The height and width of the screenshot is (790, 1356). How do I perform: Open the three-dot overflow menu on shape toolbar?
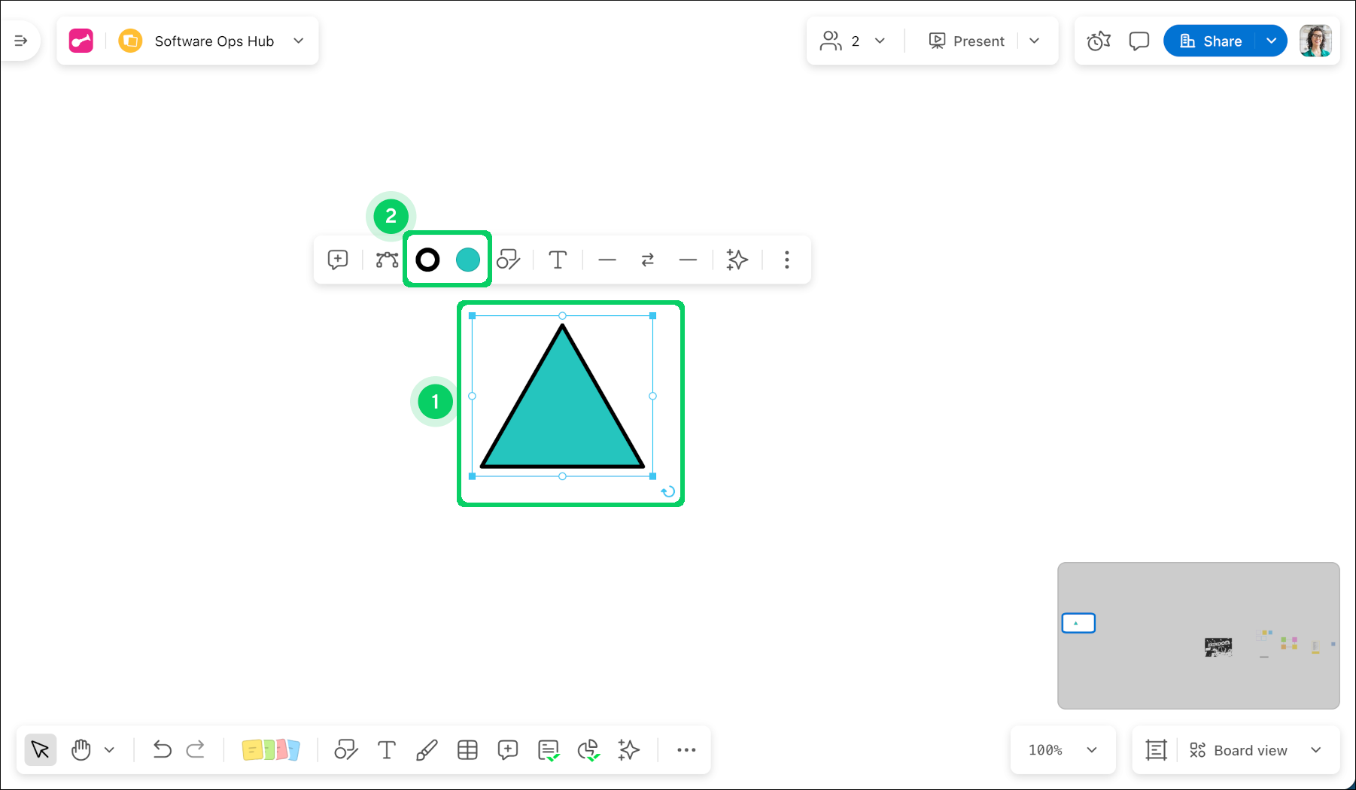pos(786,260)
